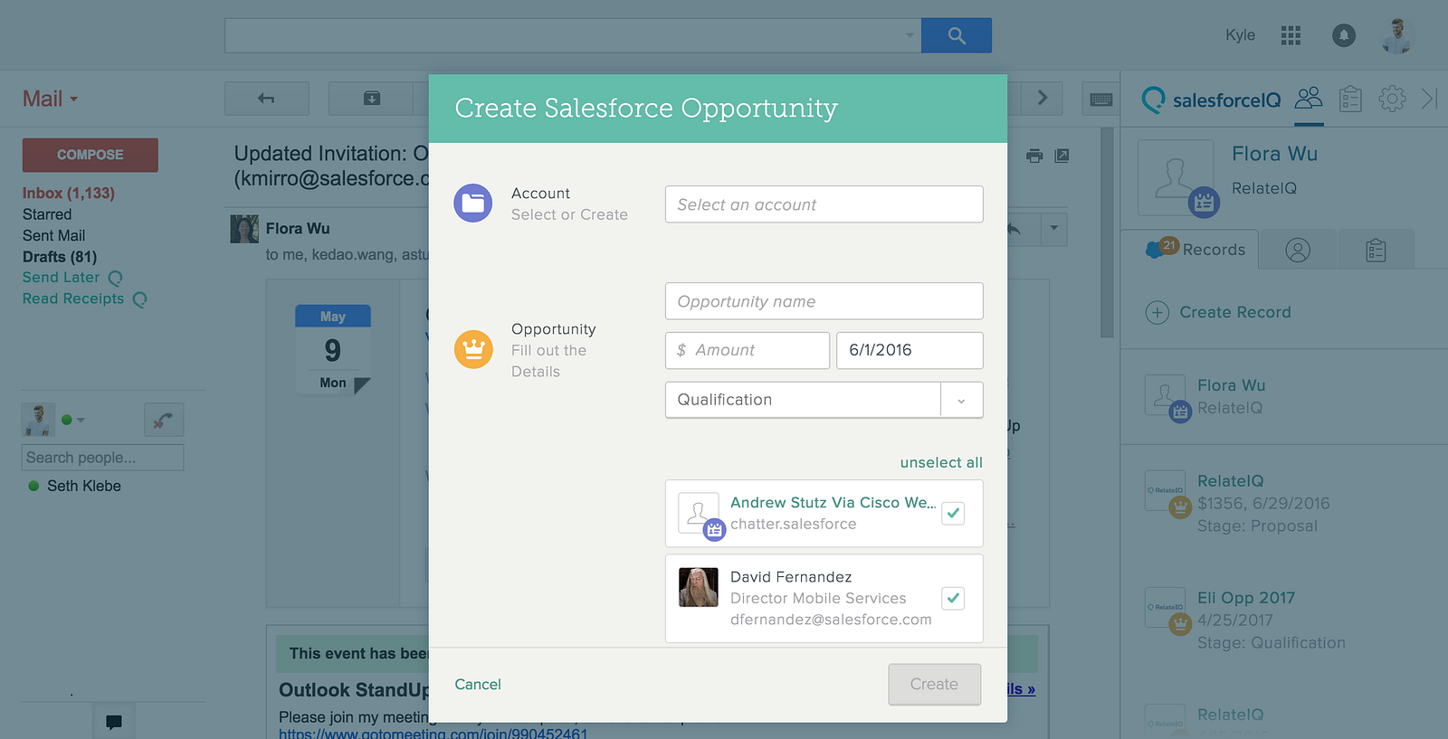This screenshot has height=739, width=1448.
Task: Open Drafts (81) folder
Action: pos(60,257)
